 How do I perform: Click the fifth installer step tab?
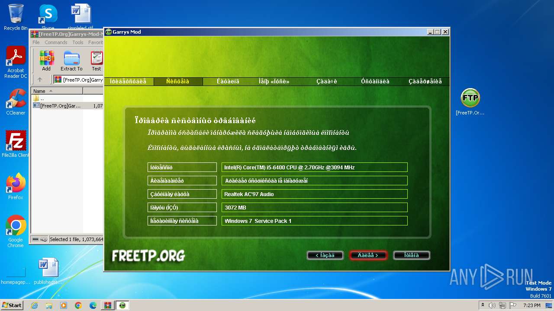pyautogui.click(x=327, y=81)
